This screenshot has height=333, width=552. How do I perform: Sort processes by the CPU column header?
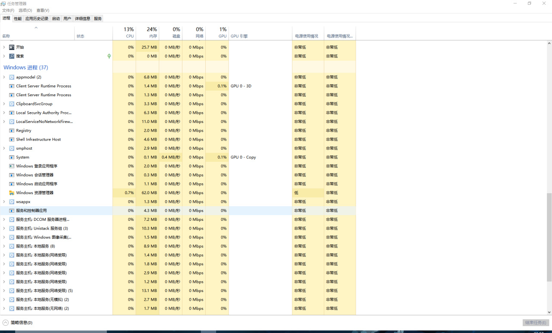(124, 33)
